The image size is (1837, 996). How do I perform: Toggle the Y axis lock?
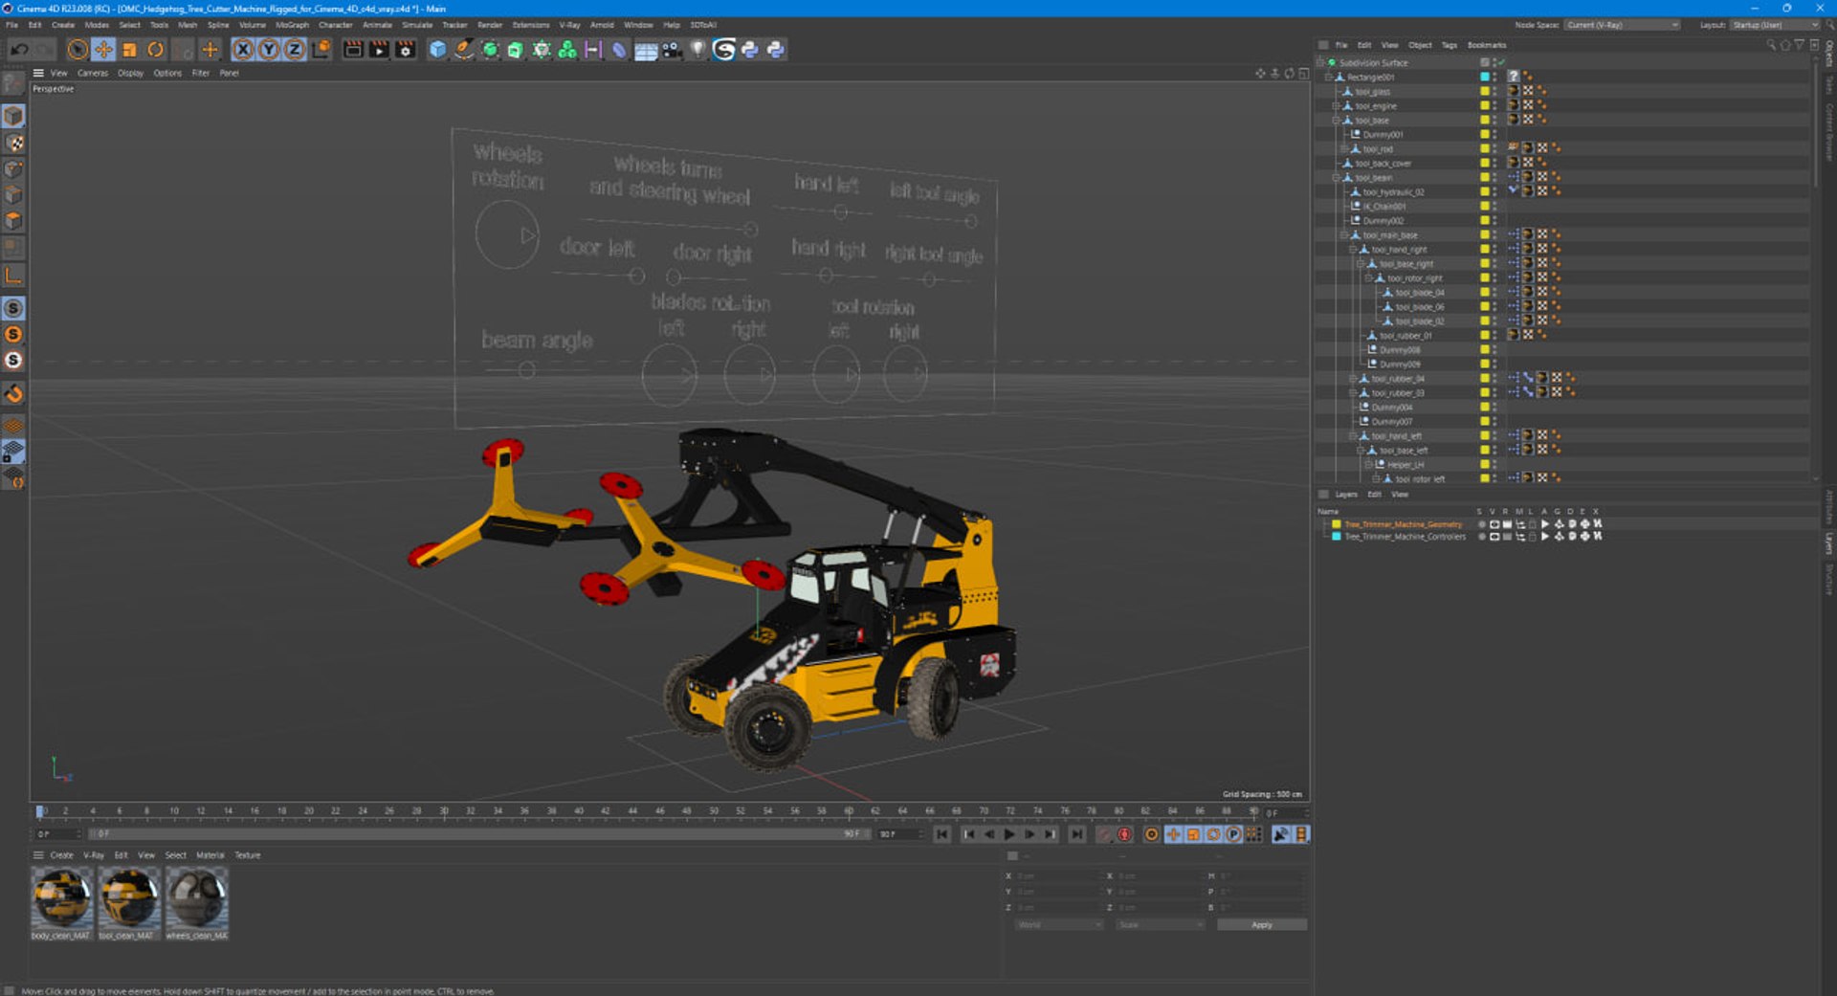tap(269, 50)
